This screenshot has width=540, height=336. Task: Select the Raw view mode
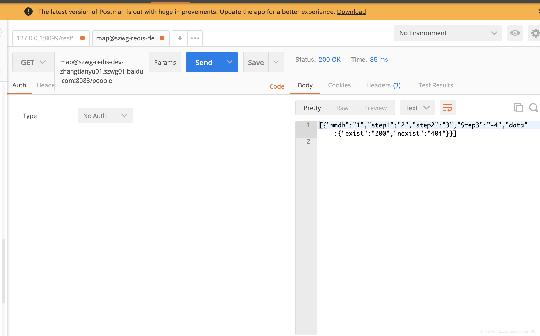point(342,108)
